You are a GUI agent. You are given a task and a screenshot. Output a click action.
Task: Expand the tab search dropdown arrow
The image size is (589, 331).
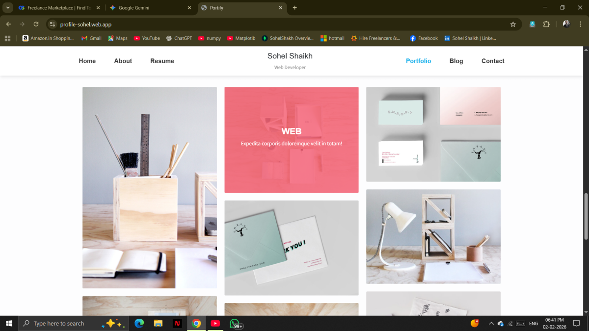click(x=8, y=8)
